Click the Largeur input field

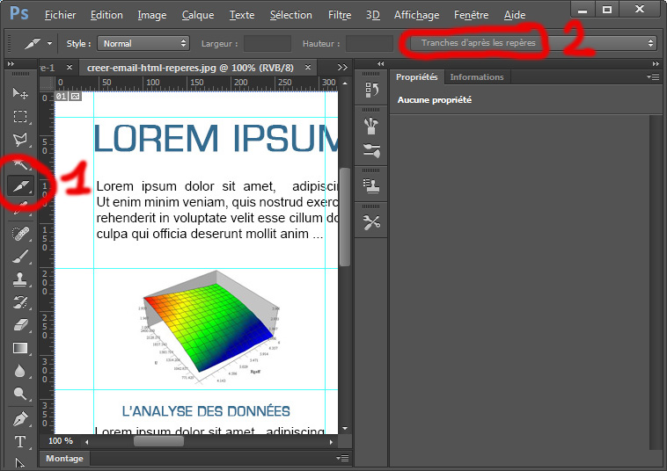point(268,43)
